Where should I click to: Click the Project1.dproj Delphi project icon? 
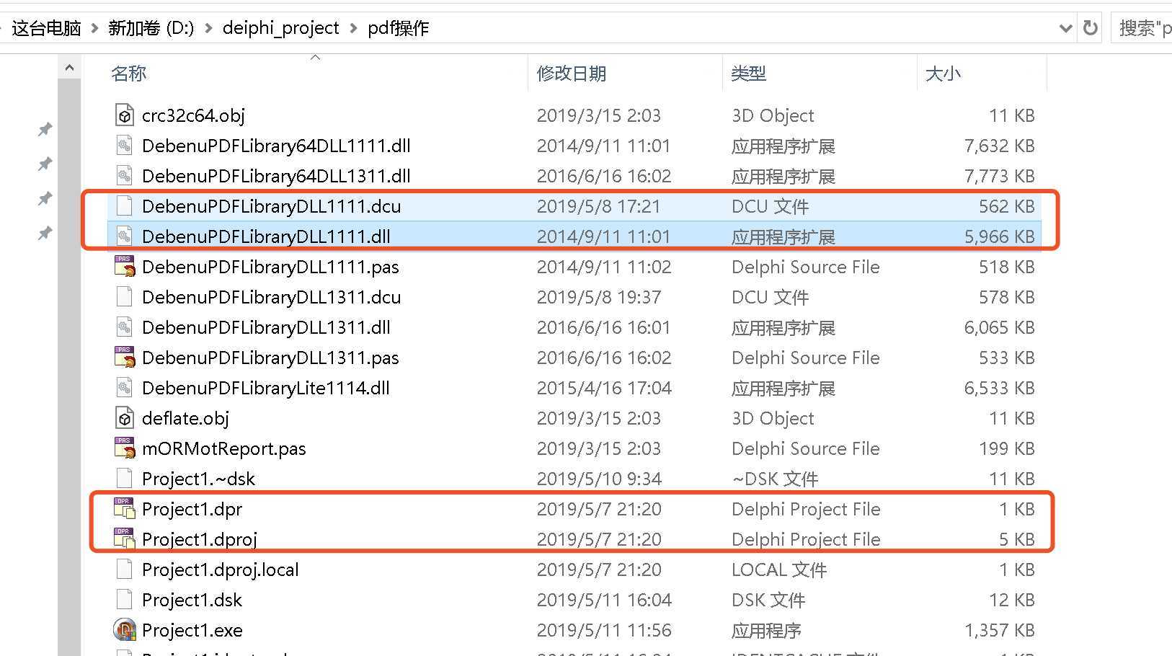[x=125, y=539]
